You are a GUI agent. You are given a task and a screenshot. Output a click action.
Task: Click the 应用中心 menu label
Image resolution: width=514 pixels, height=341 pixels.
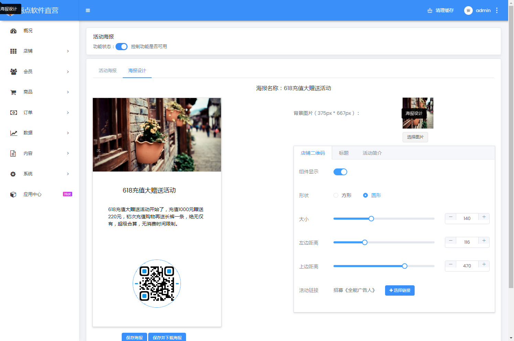click(x=32, y=194)
